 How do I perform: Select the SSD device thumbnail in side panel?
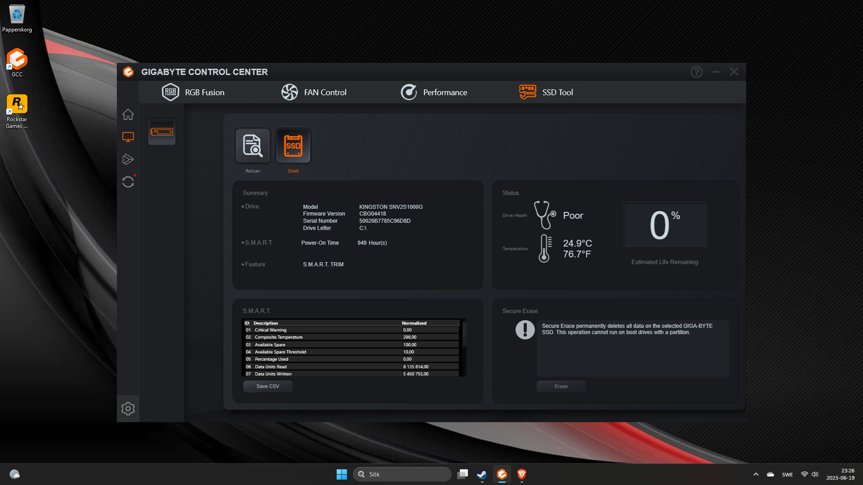(162, 132)
